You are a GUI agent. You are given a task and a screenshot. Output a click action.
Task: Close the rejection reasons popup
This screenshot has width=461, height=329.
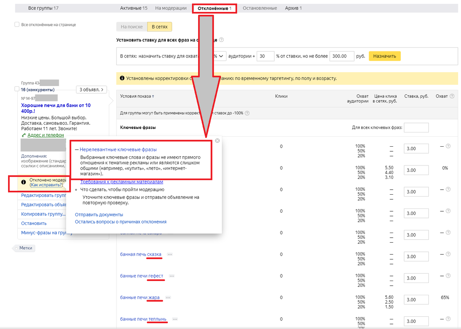click(217, 141)
